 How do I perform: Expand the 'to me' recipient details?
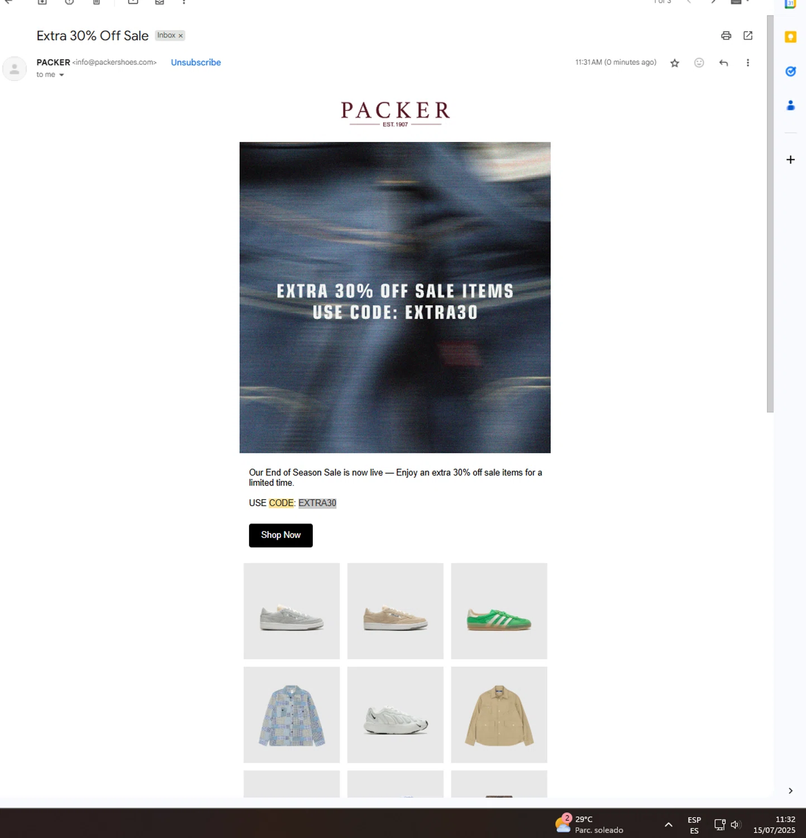[61, 75]
